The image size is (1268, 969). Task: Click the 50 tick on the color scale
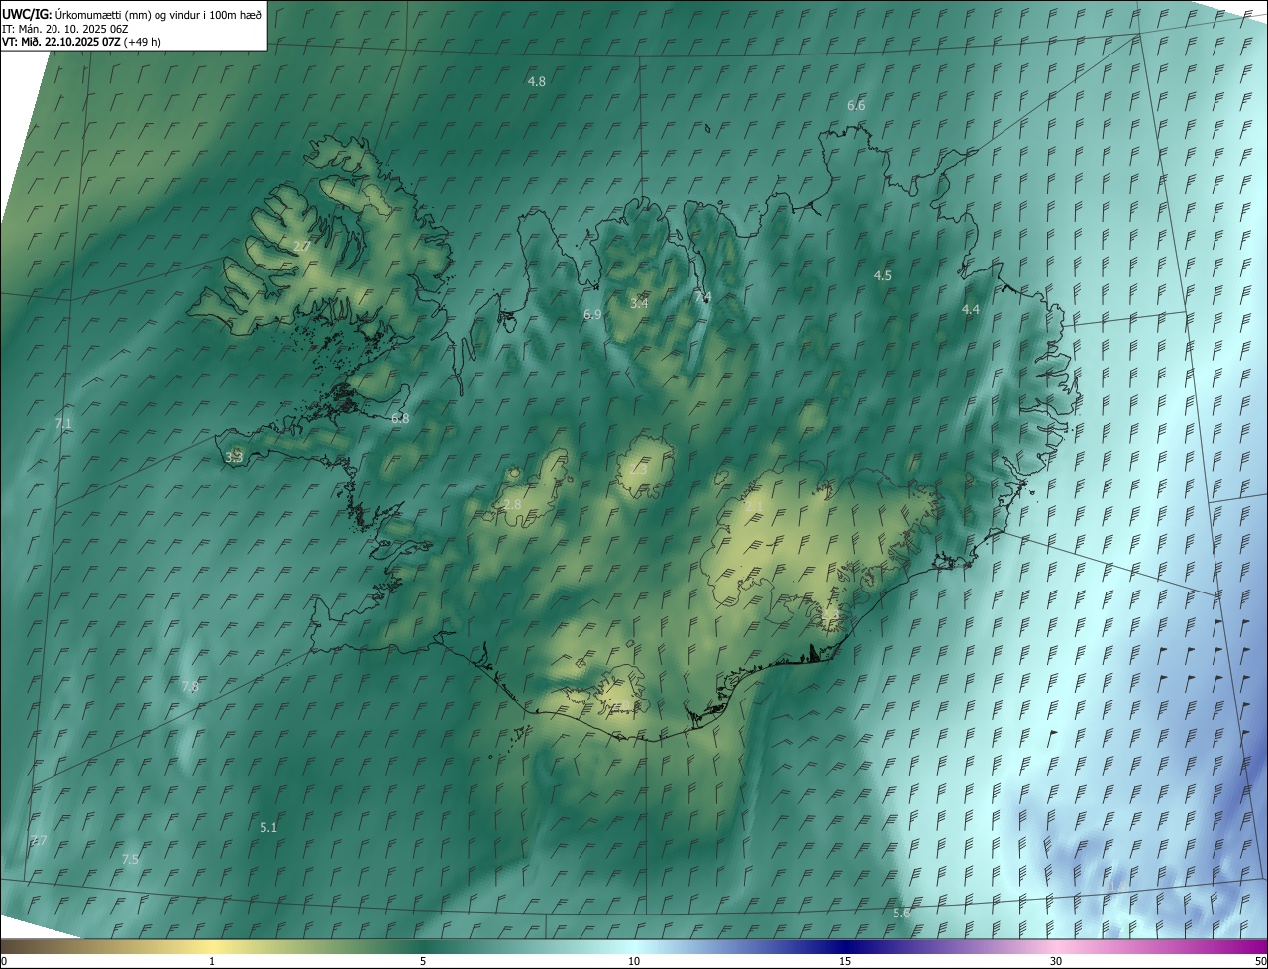click(1260, 962)
